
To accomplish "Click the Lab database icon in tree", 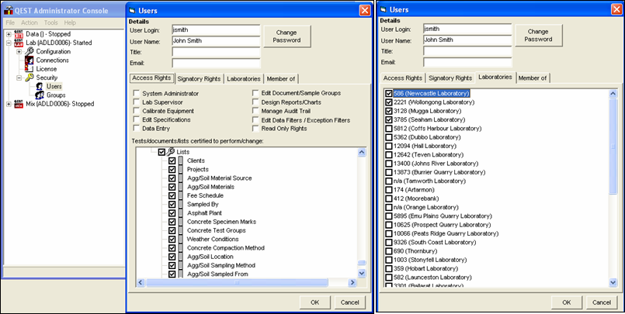I will pos(18,43).
